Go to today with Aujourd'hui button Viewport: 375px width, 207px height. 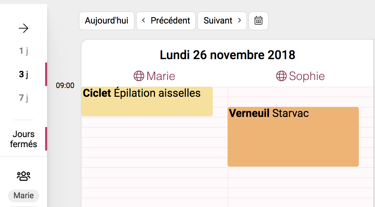click(107, 21)
